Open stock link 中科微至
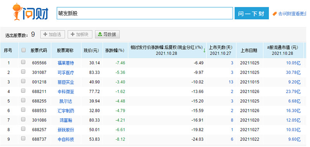Screen dimensions: 310x147 [x=65, y=92]
